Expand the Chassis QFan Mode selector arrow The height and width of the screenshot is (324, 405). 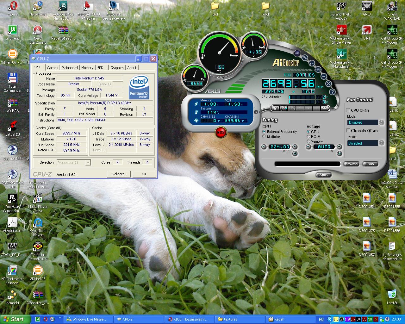(382, 143)
